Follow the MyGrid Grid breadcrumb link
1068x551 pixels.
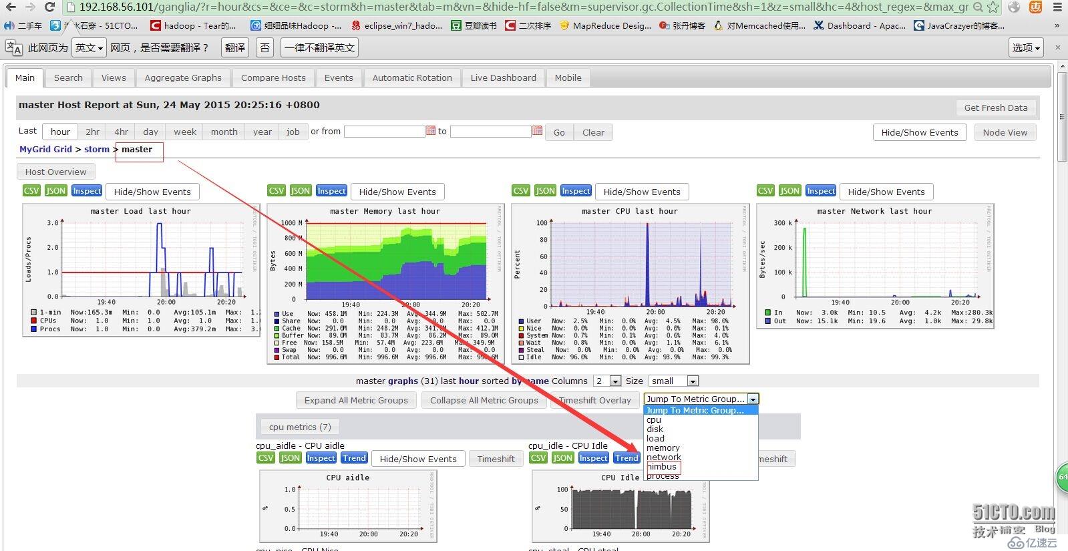coord(45,149)
